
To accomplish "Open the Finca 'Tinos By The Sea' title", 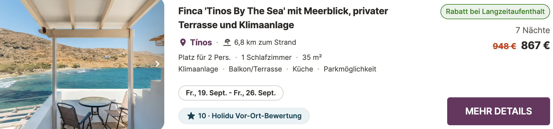I will (283, 18).
